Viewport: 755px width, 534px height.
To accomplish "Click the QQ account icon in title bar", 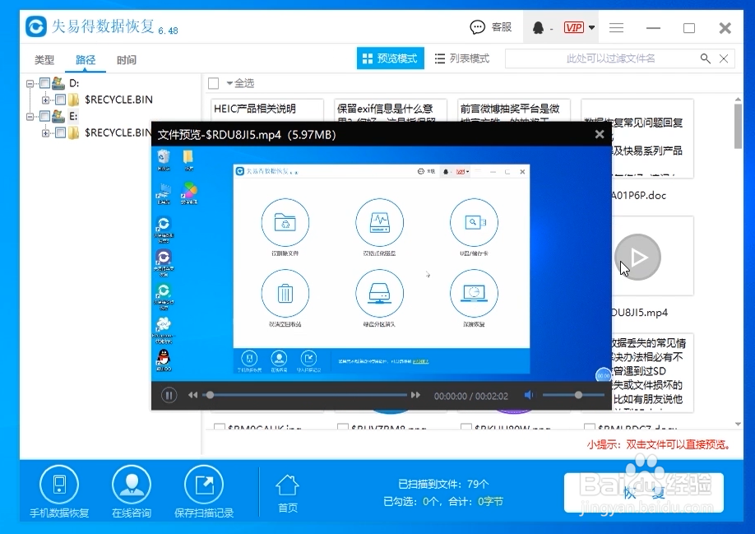I will tap(538, 27).
